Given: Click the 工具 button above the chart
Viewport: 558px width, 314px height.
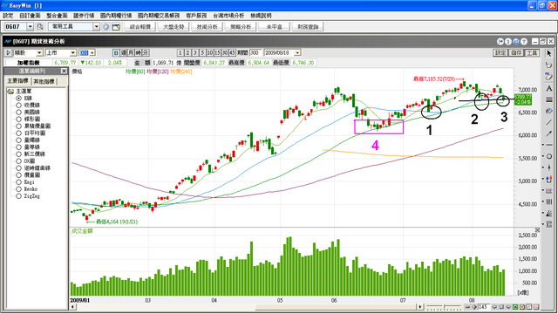Looking at the screenshot, I should coord(532,52).
